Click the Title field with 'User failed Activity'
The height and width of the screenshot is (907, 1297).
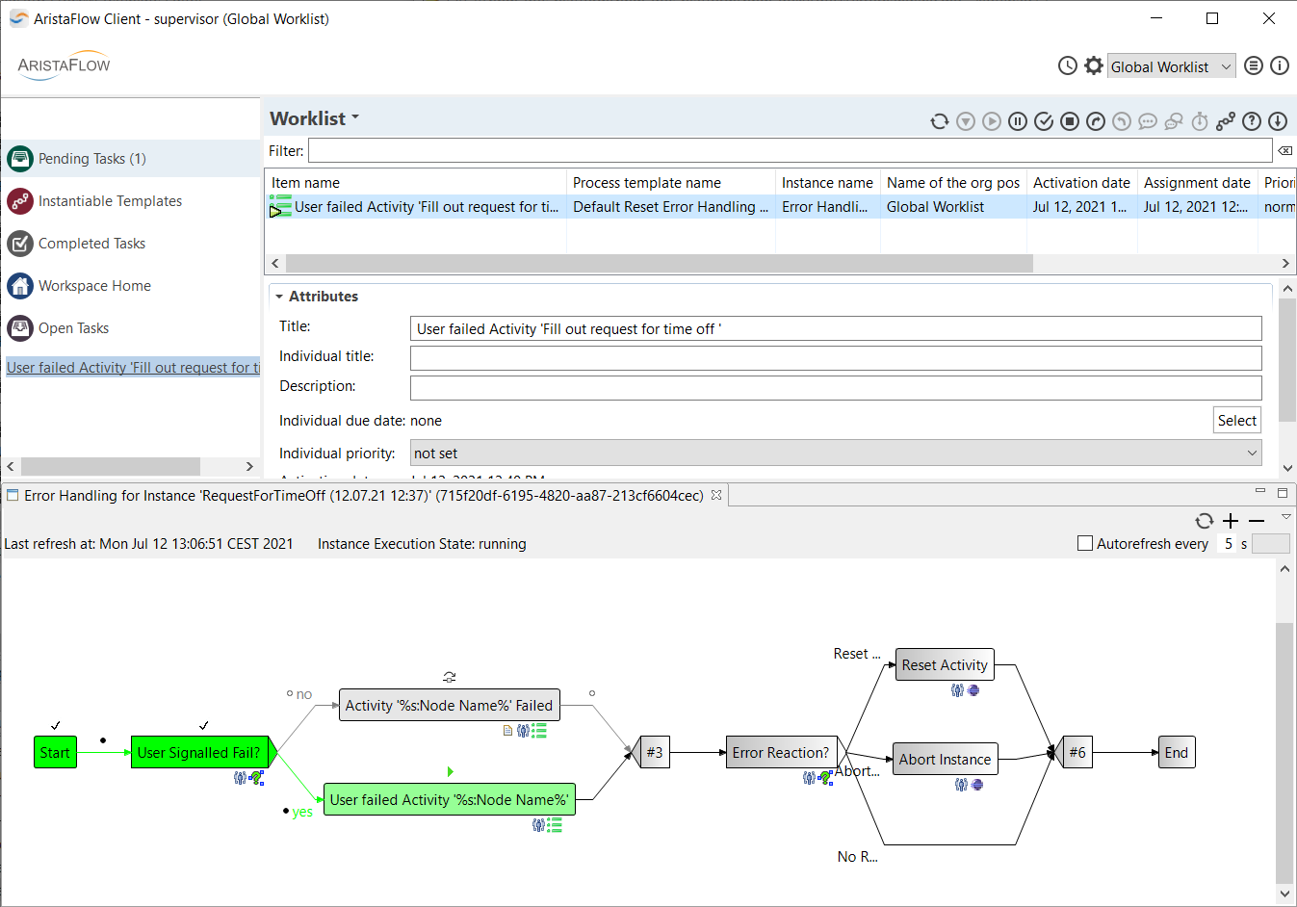pos(836,328)
